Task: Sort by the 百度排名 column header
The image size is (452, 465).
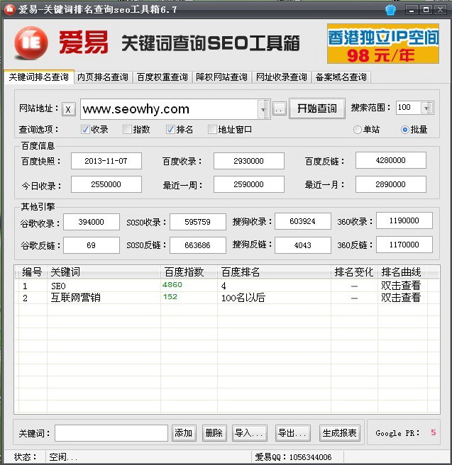Action: 274,272
